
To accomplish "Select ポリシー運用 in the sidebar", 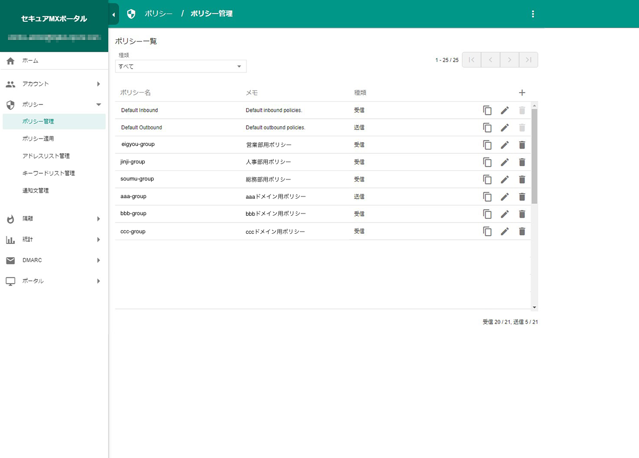I will (x=38, y=139).
